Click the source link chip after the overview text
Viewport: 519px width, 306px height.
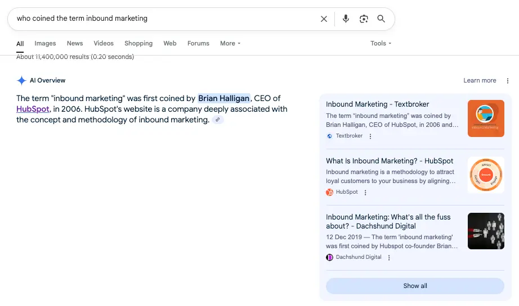[217, 120]
